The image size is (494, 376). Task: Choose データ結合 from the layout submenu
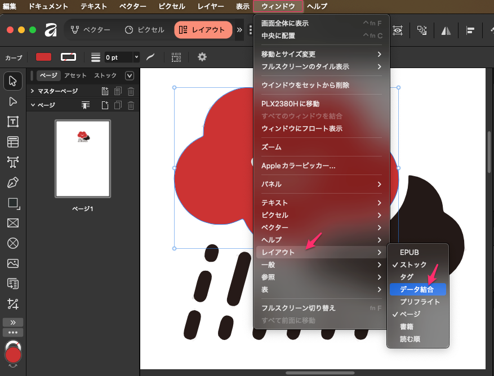pos(417,289)
